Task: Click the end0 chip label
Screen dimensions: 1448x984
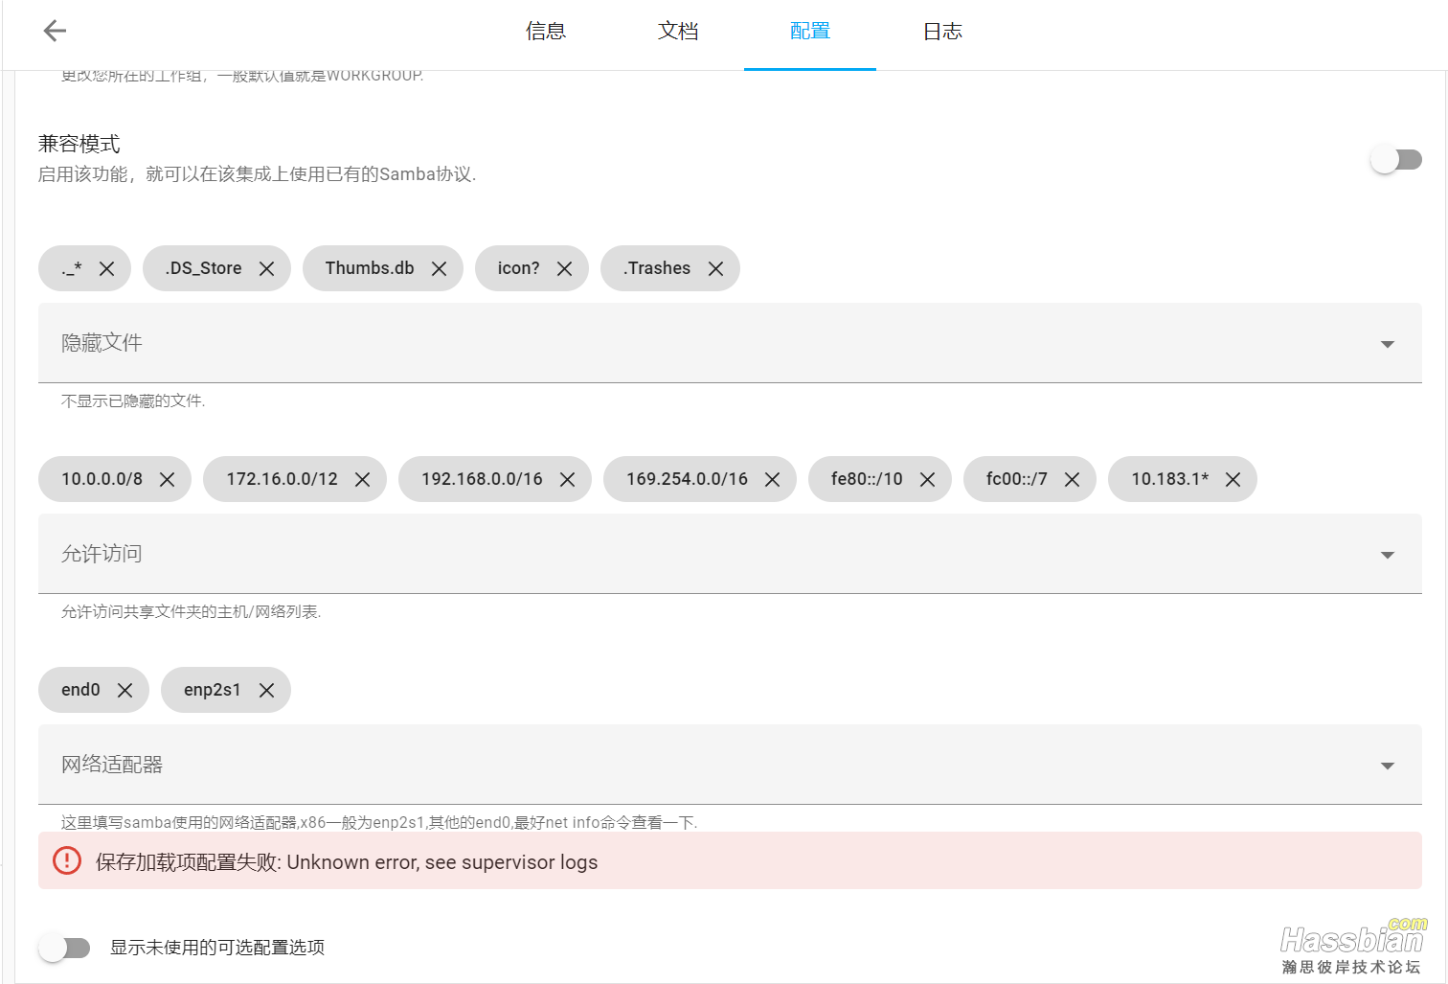Action: click(x=80, y=690)
